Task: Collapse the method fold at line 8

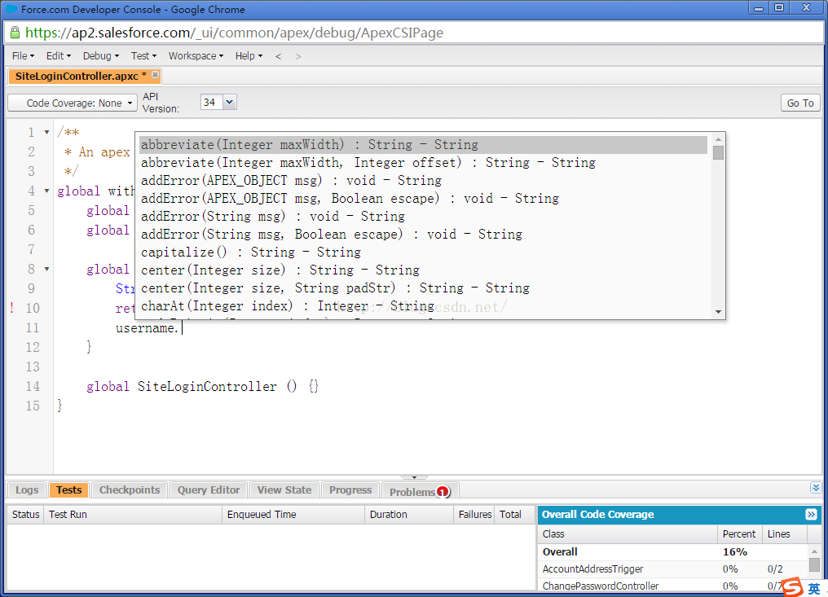Action: click(x=46, y=269)
